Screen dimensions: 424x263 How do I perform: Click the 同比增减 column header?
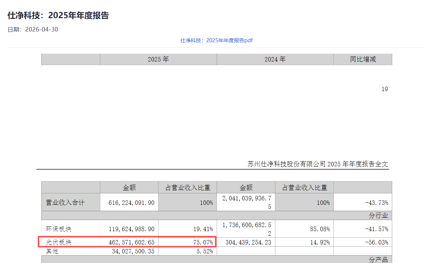point(363,59)
